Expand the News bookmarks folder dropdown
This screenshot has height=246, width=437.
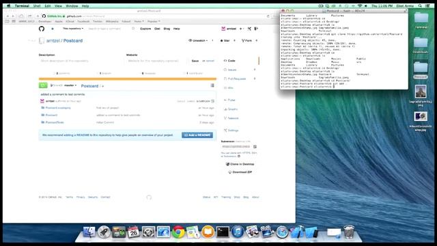click(139, 21)
